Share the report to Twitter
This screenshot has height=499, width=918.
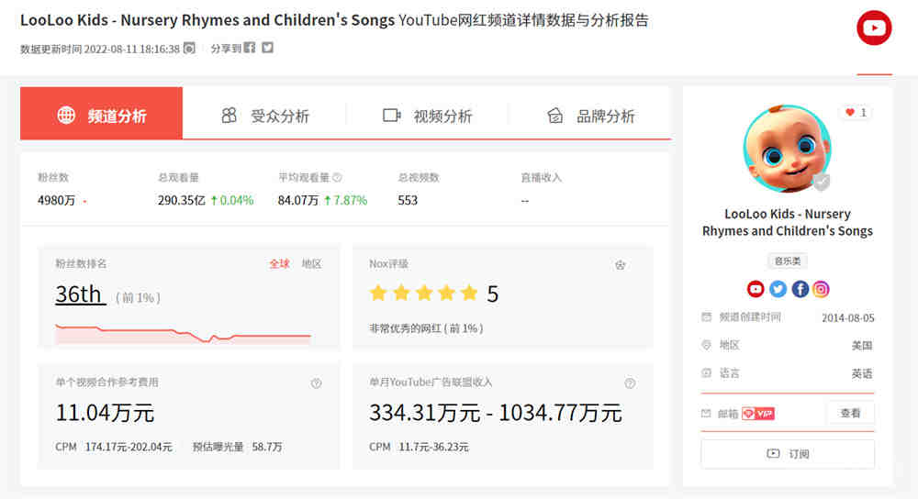pos(267,48)
